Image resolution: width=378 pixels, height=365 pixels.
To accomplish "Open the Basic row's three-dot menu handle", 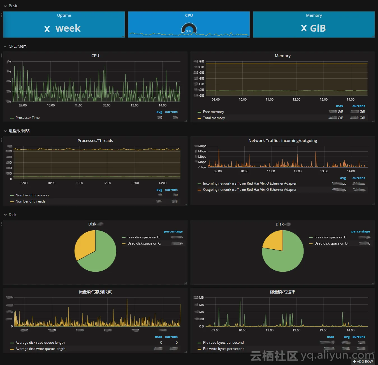I will tap(1, 15).
